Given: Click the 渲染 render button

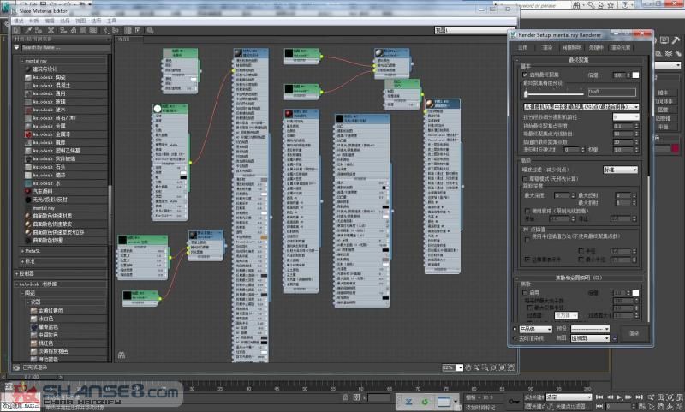Looking at the screenshot, I should coord(634,332).
